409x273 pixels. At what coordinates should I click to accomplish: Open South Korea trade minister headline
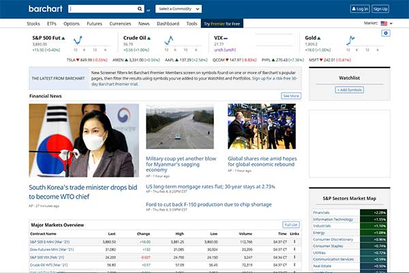pos(83,192)
